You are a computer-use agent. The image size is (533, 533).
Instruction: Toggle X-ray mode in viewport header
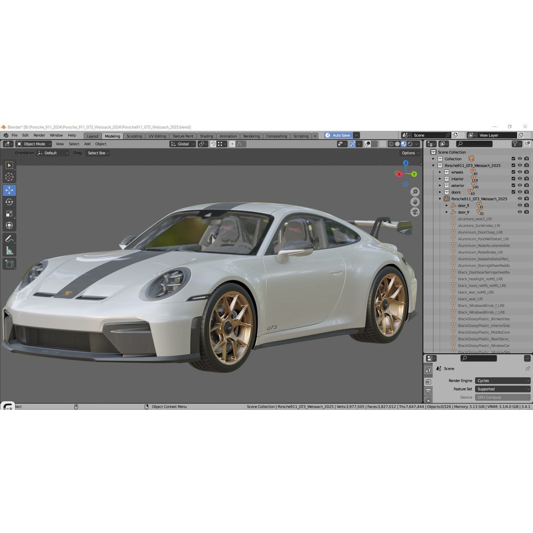click(382, 144)
